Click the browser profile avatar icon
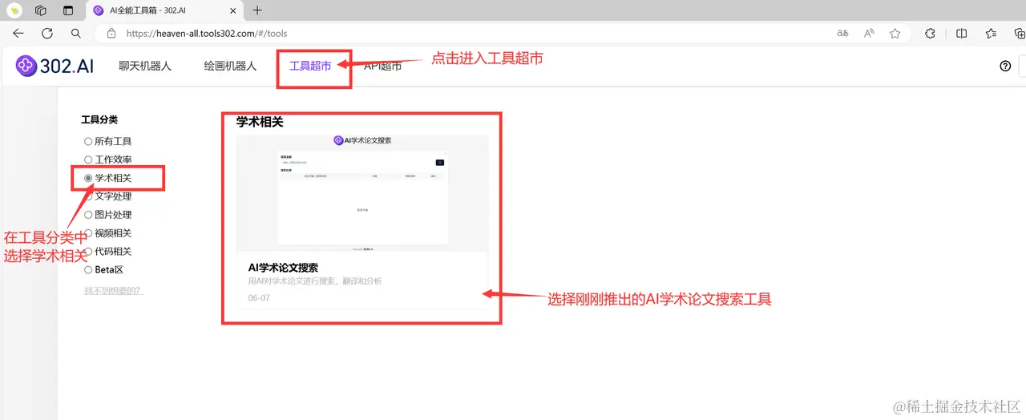This screenshot has height=420, width=1026. (x=14, y=10)
